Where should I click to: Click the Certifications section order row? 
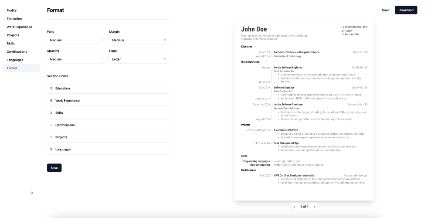point(109,125)
